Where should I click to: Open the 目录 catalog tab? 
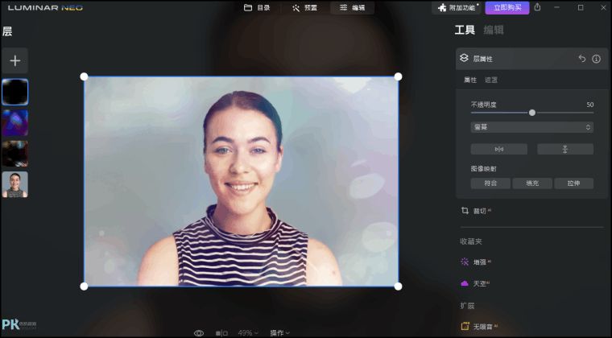[x=257, y=8]
